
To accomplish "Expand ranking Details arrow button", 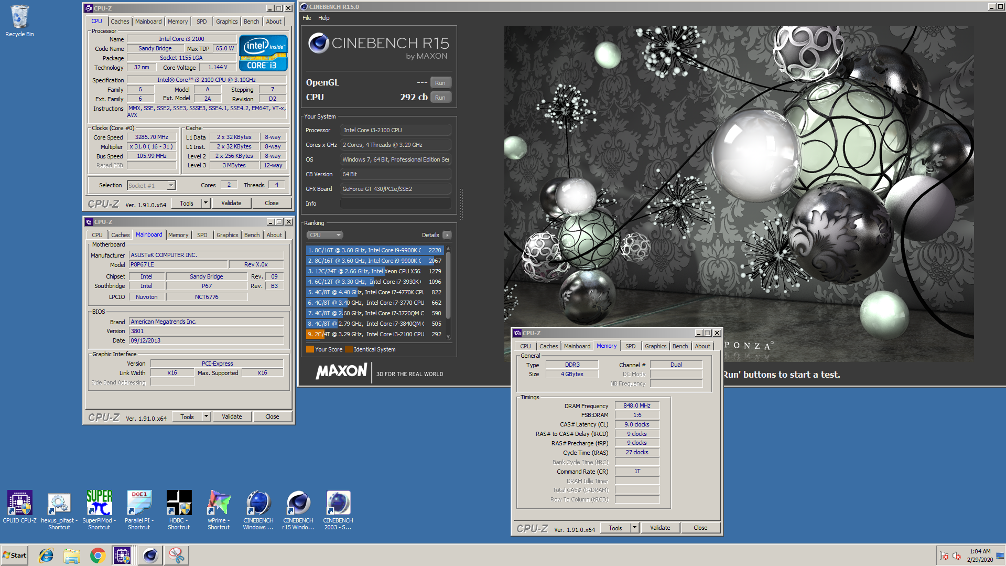I will tap(447, 235).
